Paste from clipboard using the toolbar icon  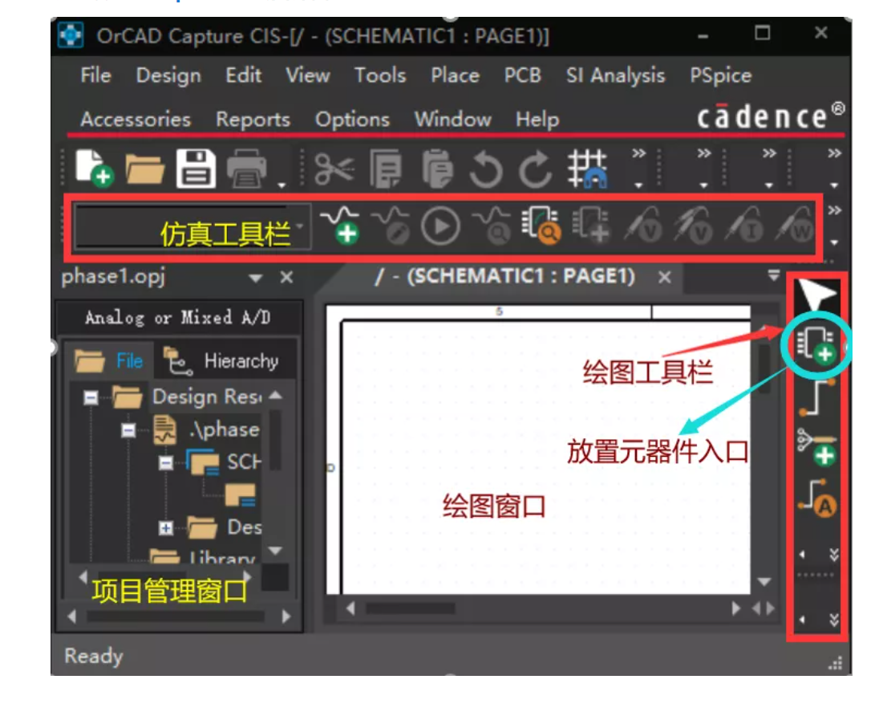pyautogui.click(x=437, y=169)
